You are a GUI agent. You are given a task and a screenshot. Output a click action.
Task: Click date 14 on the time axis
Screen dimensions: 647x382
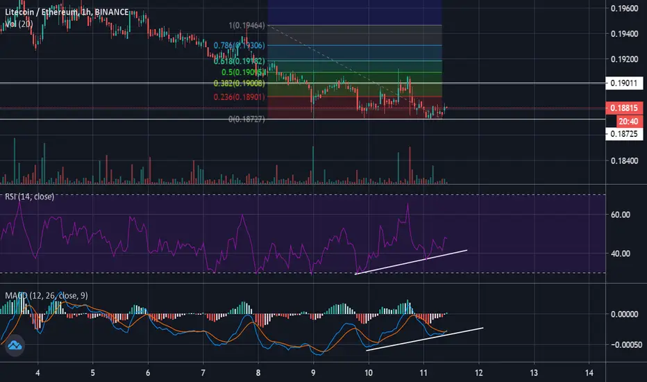589,373
